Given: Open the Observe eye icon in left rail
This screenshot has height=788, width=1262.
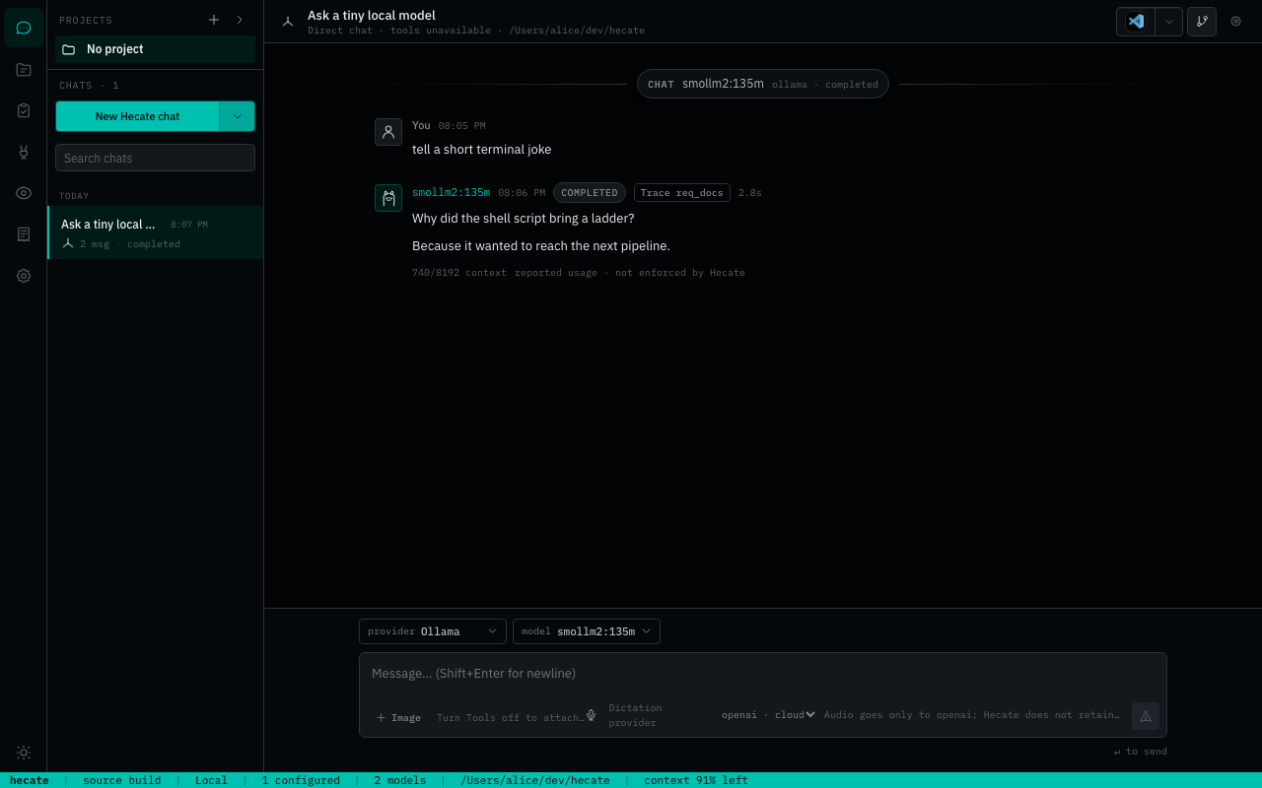Looking at the screenshot, I should tap(24, 193).
